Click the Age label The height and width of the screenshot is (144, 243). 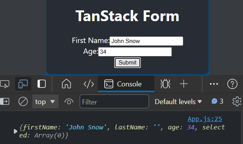90,51
